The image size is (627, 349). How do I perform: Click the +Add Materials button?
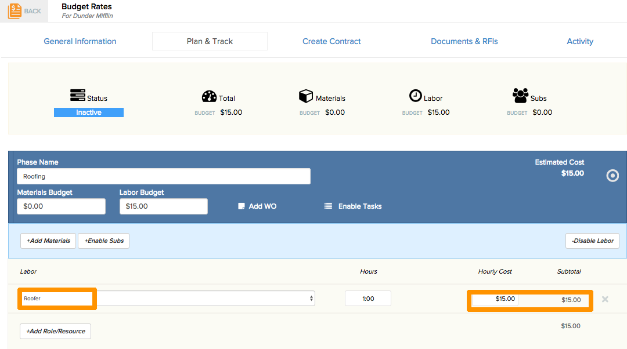[48, 241]
